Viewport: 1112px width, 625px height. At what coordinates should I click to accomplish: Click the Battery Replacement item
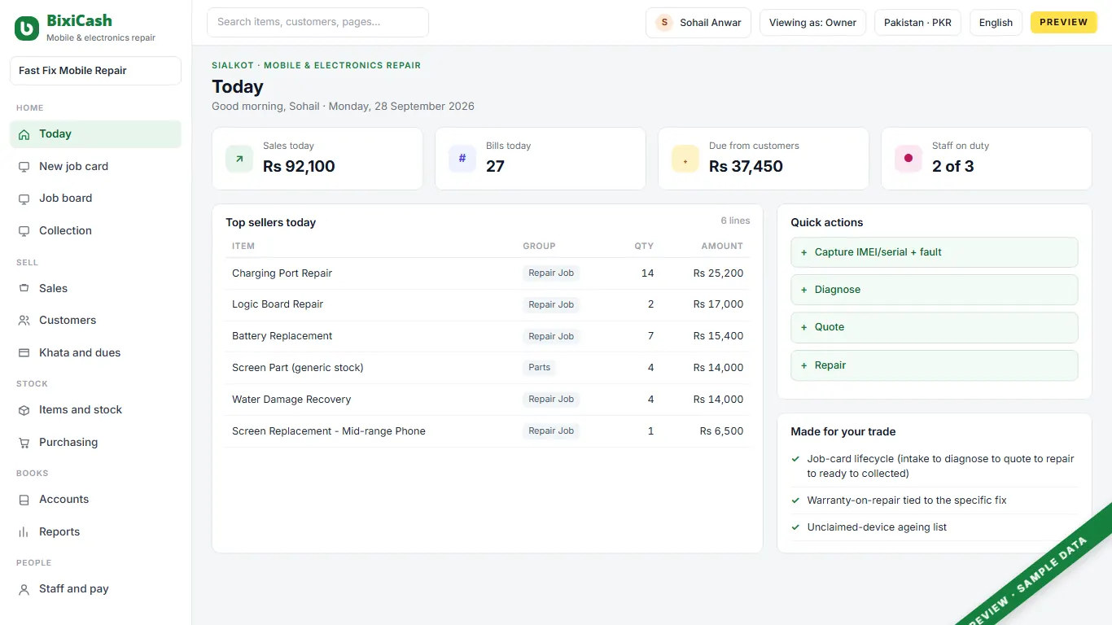282,336
